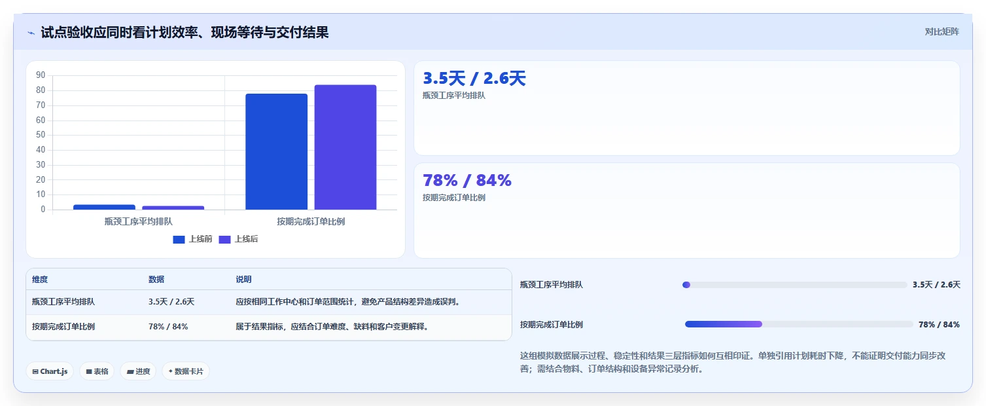Click the 按期完成订单比例 chart axis label
The height and width of the screenshot is (406, 986).
(311, 221)
